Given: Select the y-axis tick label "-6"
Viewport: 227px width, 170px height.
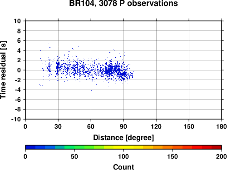Looking at the screenshot, I should click(18, 100).
